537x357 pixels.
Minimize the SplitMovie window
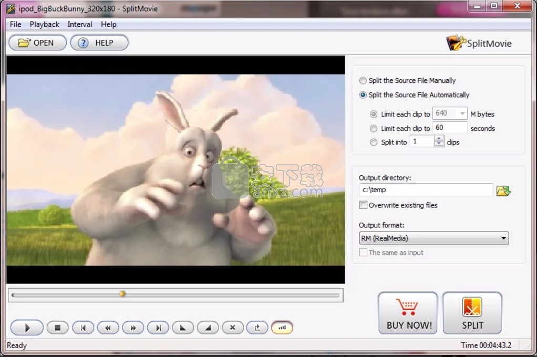[478, 6]
